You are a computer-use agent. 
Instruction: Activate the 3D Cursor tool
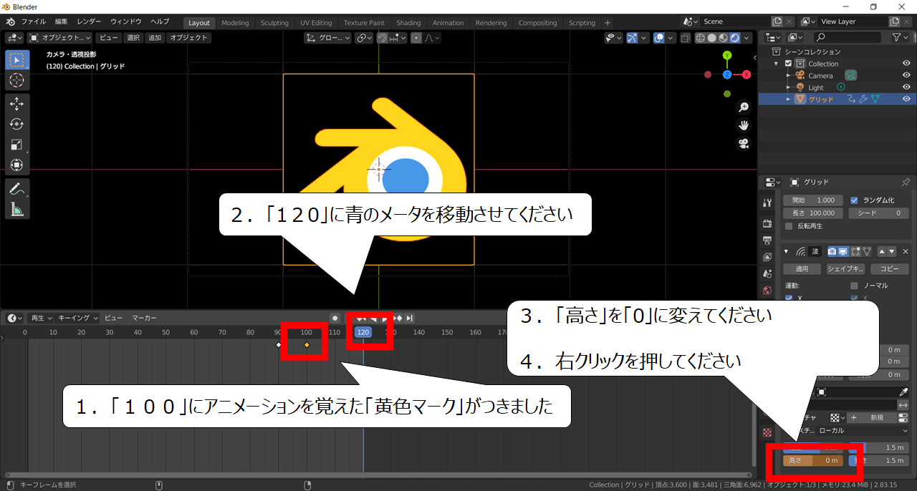17,81
